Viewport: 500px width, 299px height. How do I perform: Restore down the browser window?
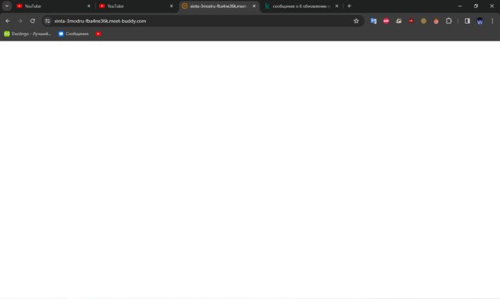476,6
